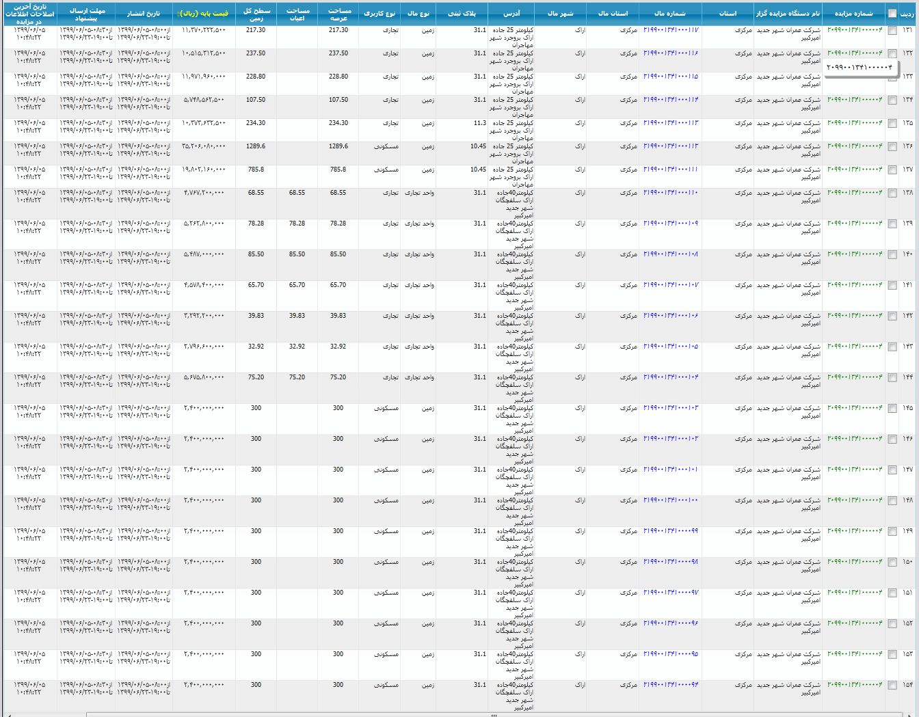The width and height of the screenshot is (919, 717).
Task: Check the box for row ۱۳۱
Action: (892, 31)
